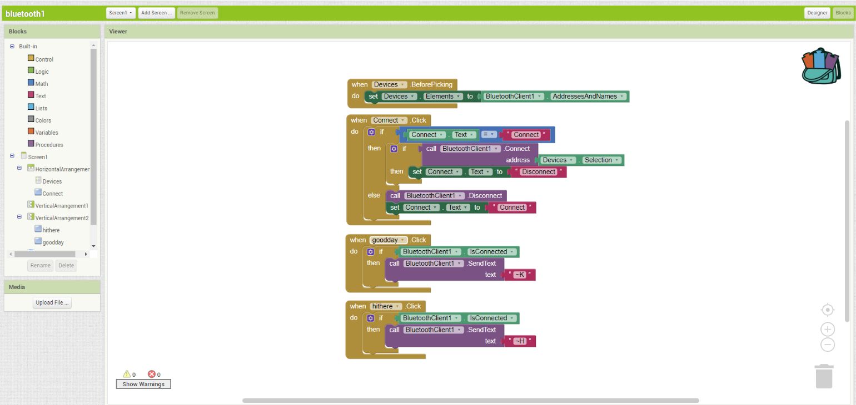This screenshot has height=405, width=856.
Task: Open the Logic blocks drawer
Action: pos(42,72)
